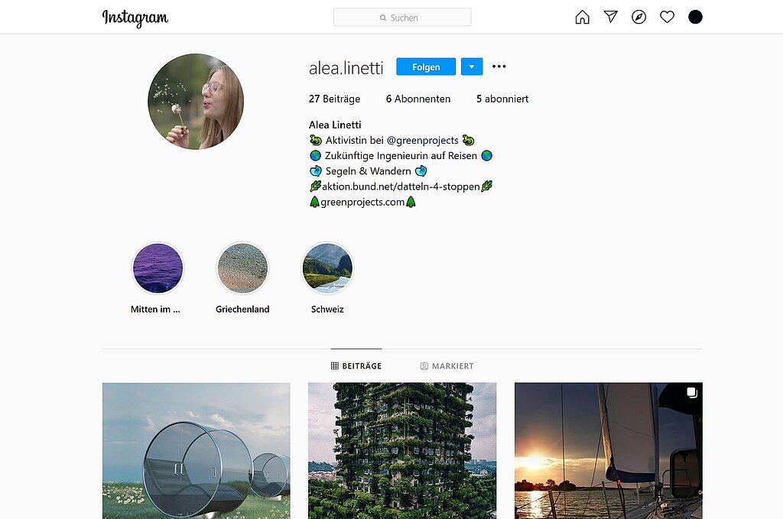View the 6 Abonnenten list

(x=418, y=99)
